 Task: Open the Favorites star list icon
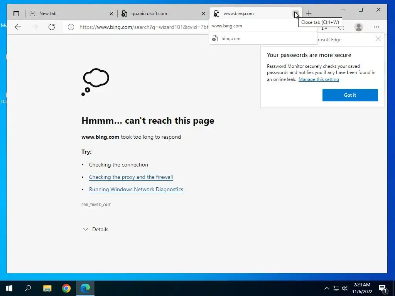324,27
